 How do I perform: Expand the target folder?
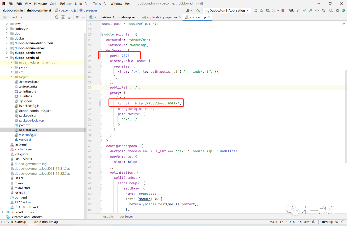click(11, 77)
